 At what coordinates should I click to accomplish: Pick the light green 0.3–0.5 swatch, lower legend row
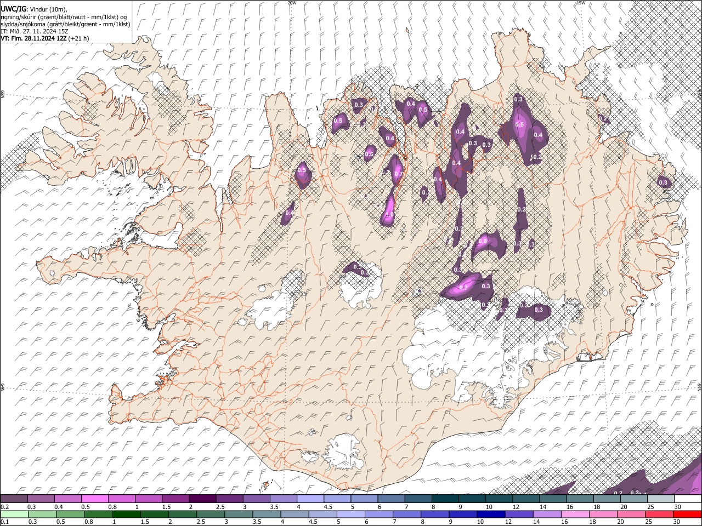point(42,514)
